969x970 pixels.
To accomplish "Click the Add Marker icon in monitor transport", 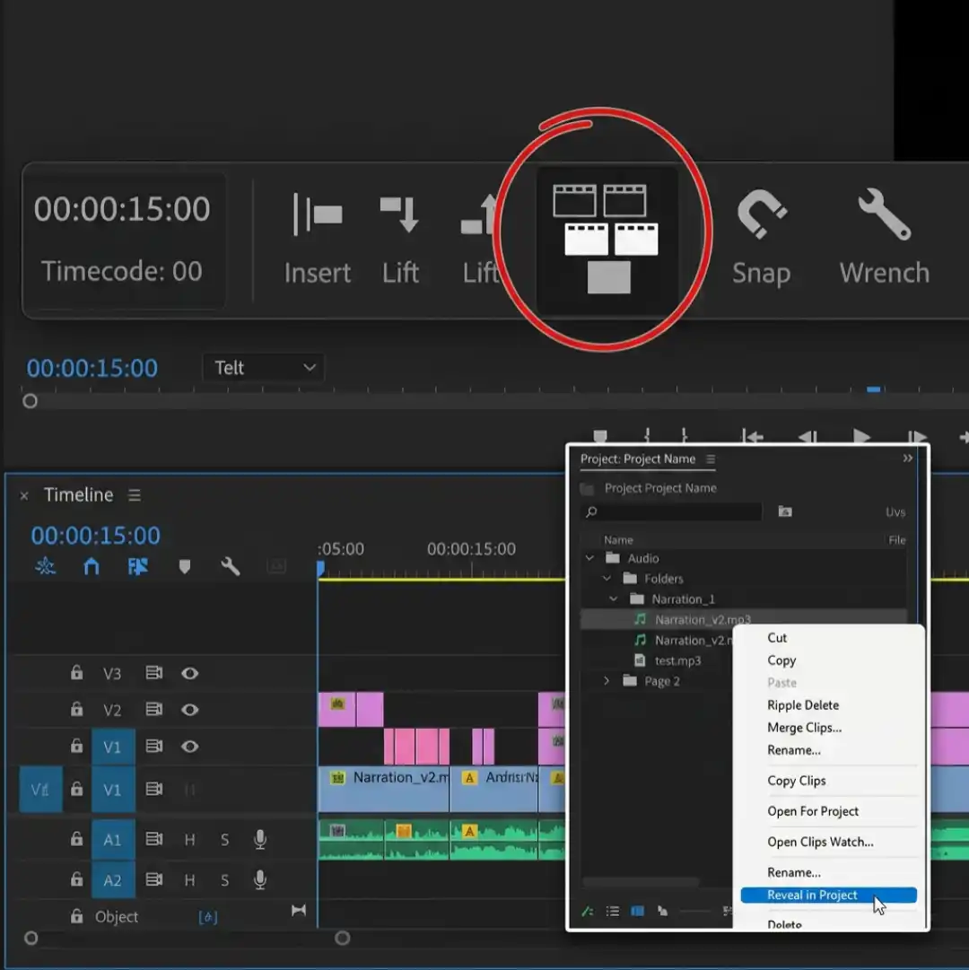I will (x=600, y=436).
